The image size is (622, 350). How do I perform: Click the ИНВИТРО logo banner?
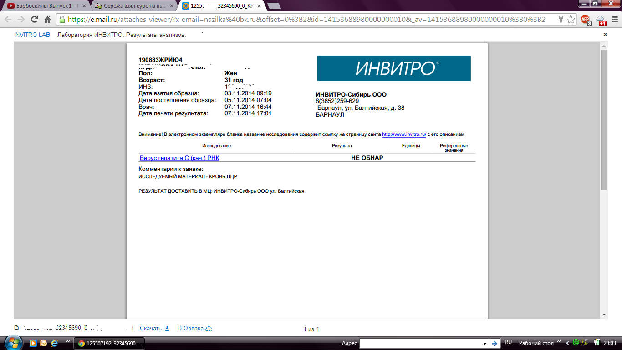tap(394, 68)
